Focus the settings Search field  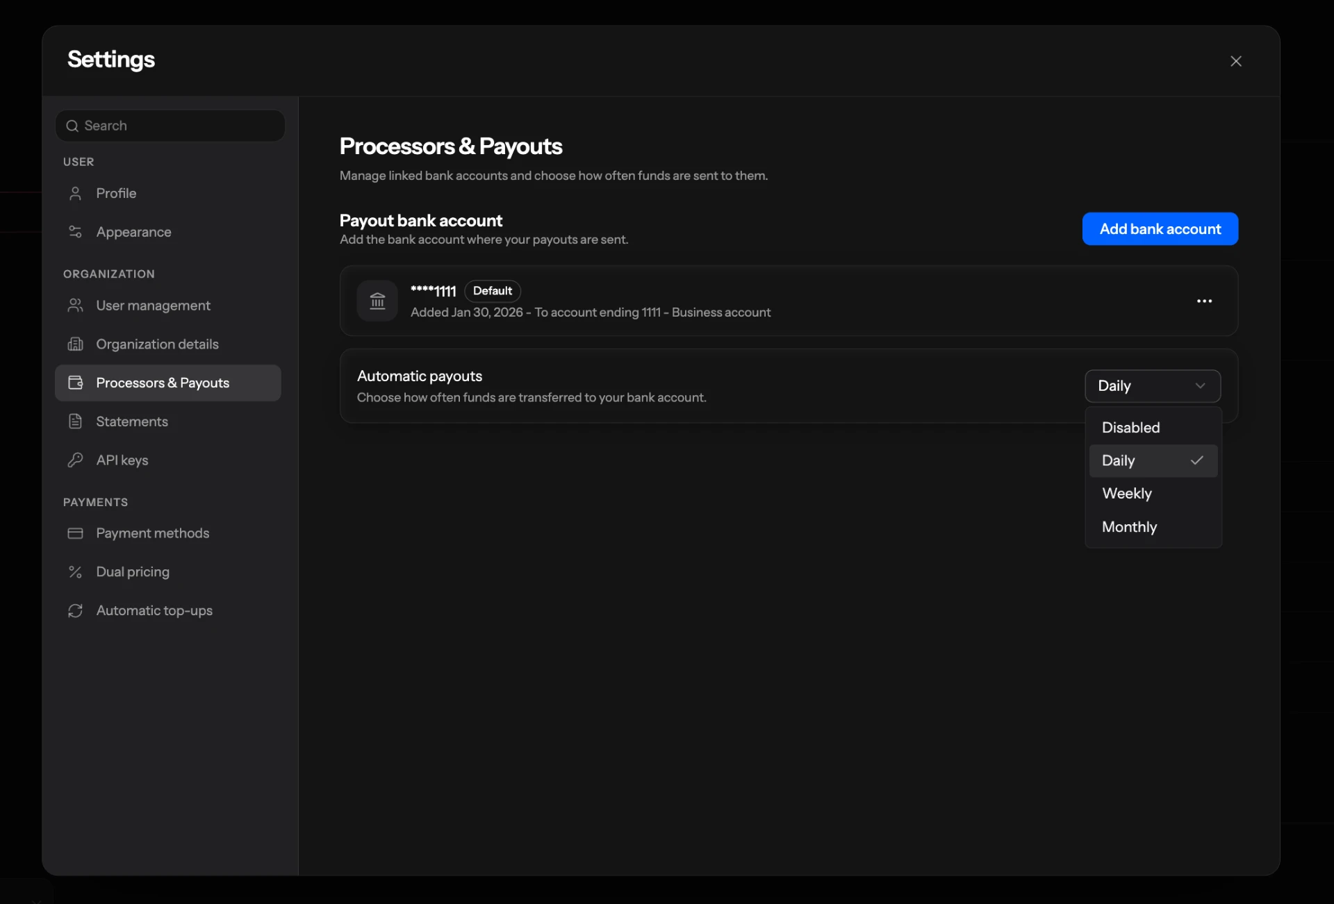click(170, 126)
